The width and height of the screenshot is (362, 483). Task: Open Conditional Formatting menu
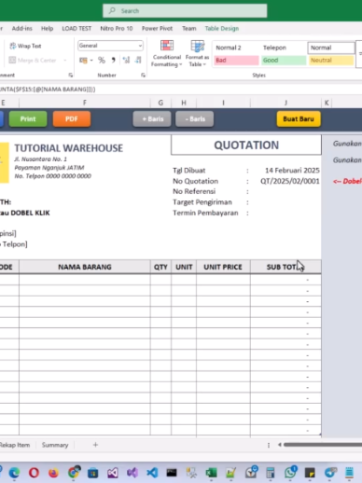[167, 53]
